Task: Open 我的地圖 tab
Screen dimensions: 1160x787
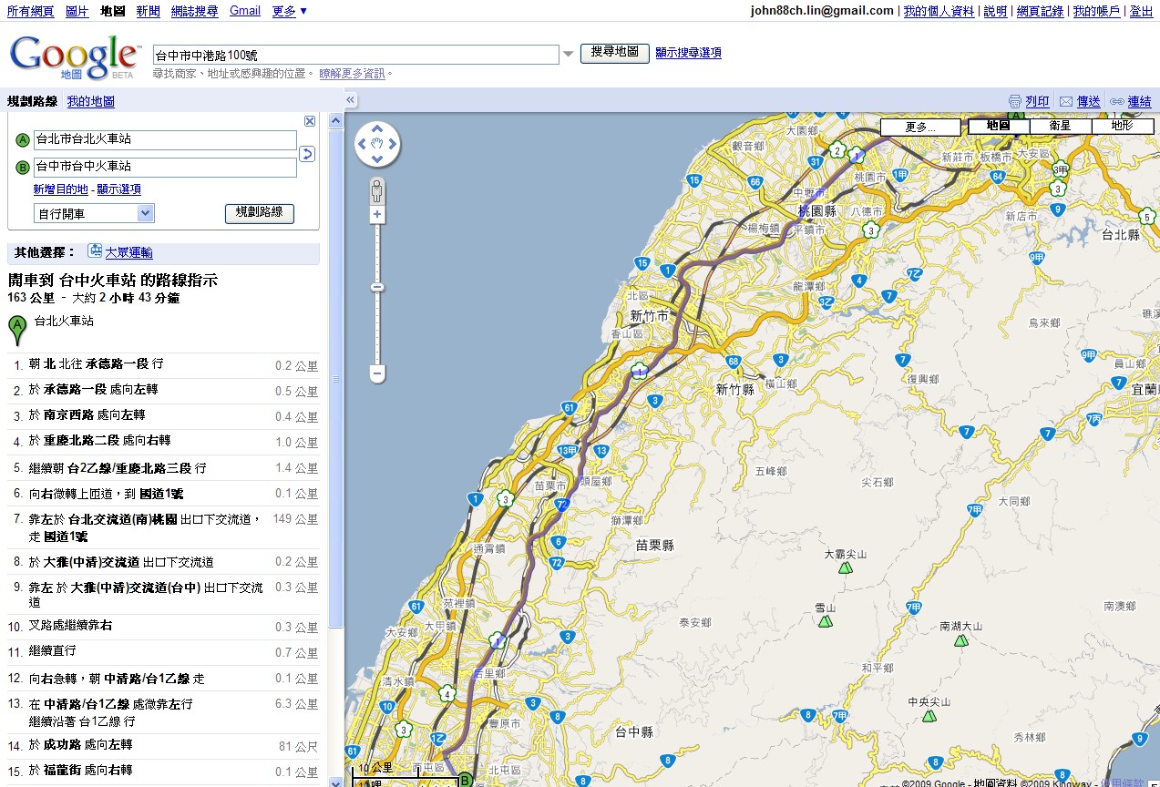Action: [91, 101]
